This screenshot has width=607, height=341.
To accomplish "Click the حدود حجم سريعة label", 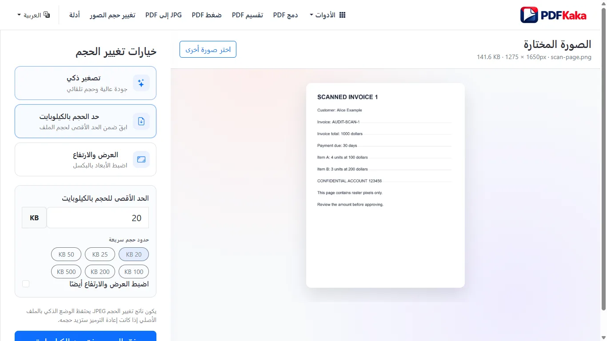I will (129, 240).
